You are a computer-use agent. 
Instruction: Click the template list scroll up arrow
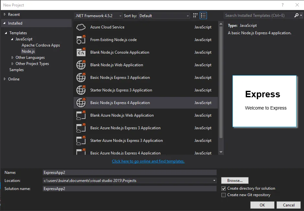point(221,24)
